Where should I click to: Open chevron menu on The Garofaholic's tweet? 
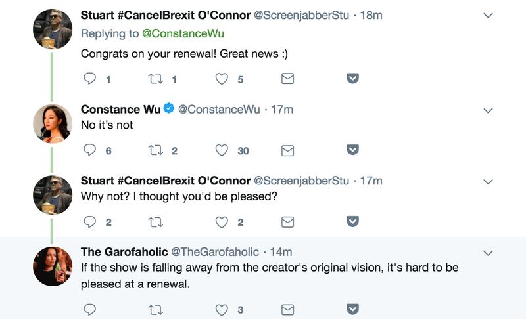(x=488, y=253)
